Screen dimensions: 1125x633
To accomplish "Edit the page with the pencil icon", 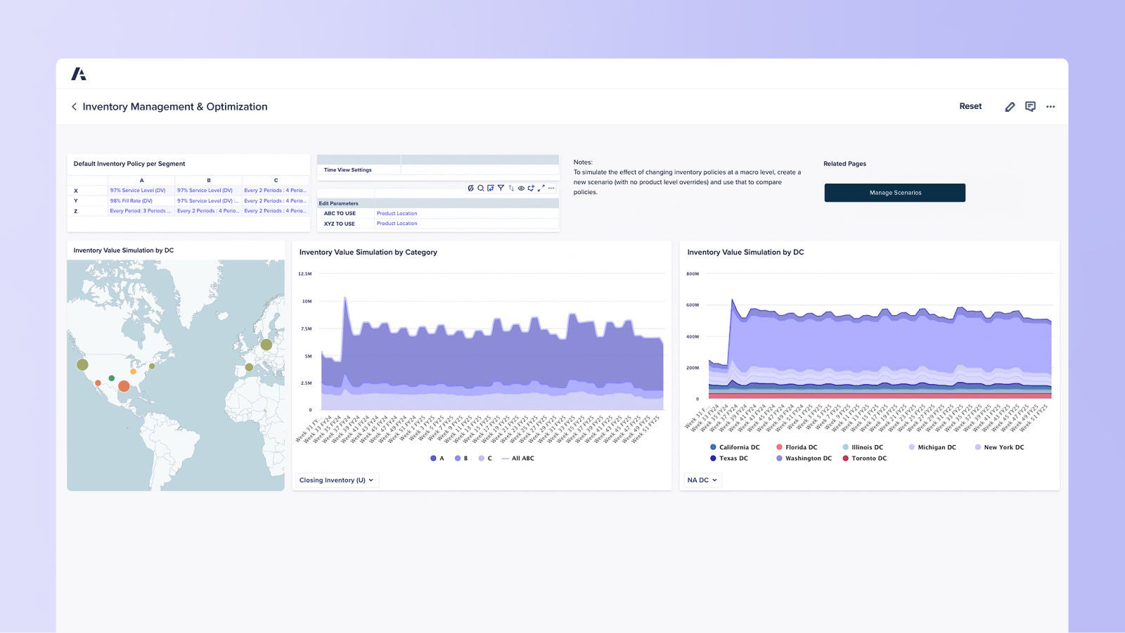I will click(1010, 106).
